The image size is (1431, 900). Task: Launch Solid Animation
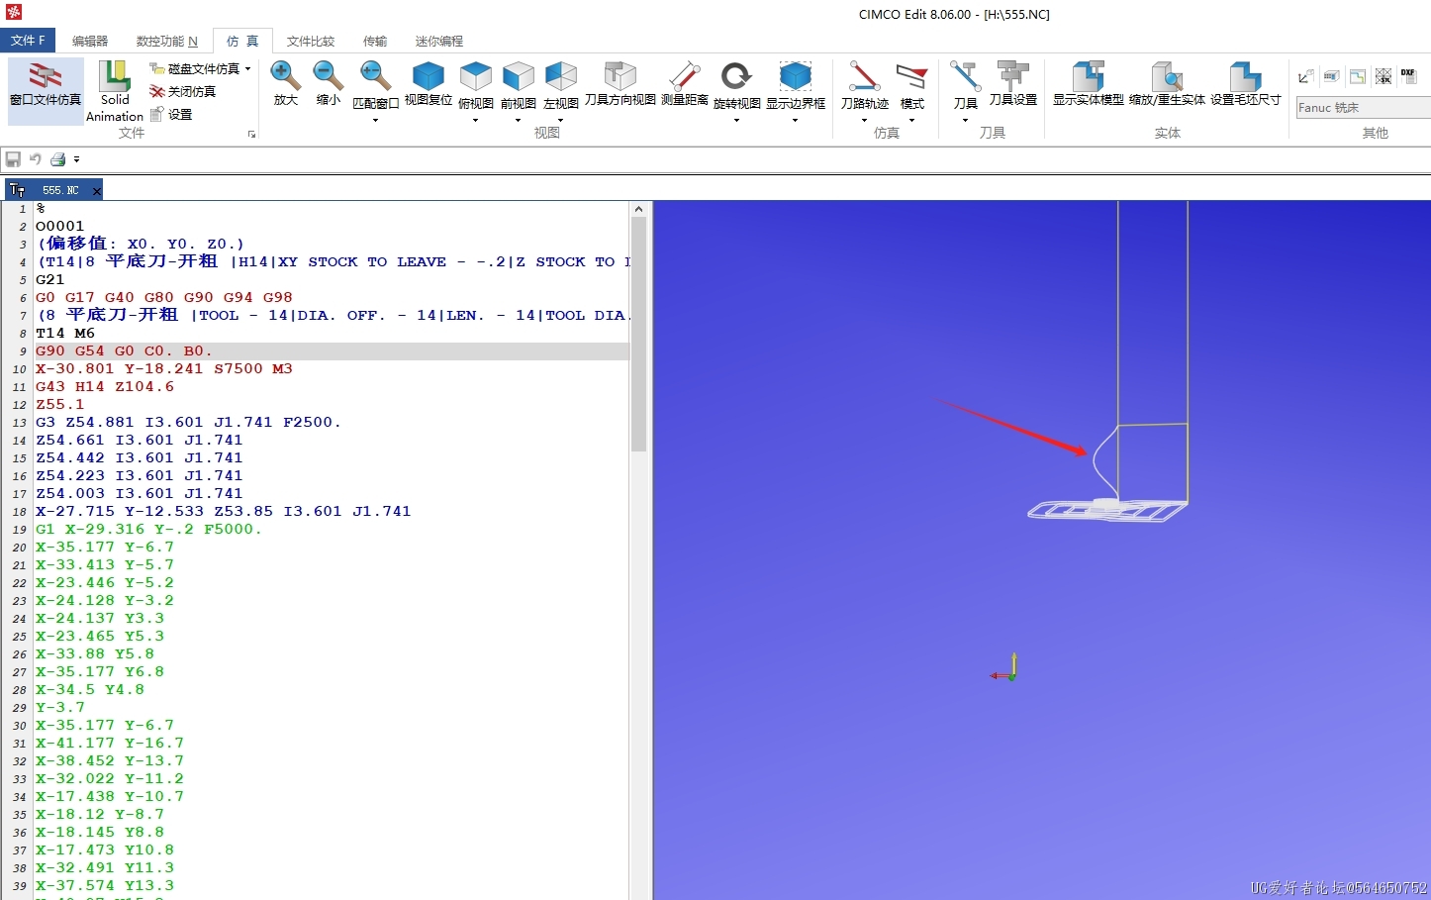point(115,91)
